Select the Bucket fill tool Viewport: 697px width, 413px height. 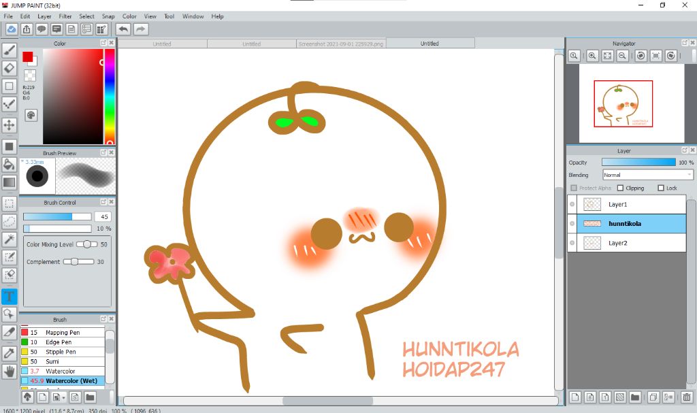[10, 164]
